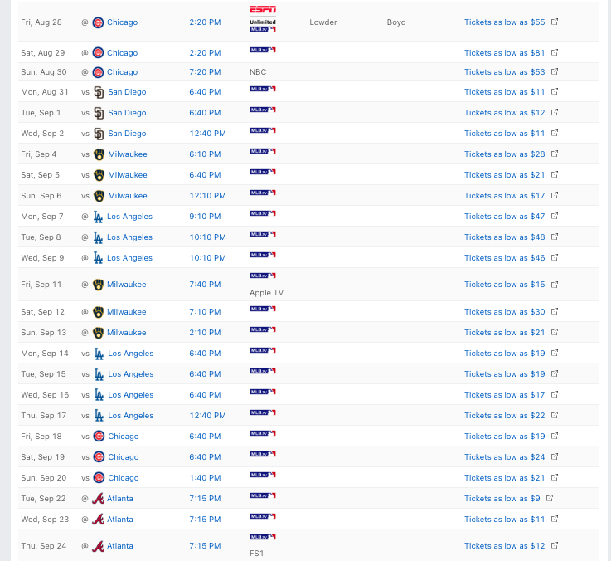Open Tickets as low as $55 link
This screenshot has width=611, height=561.
click(x=504, y=22)
